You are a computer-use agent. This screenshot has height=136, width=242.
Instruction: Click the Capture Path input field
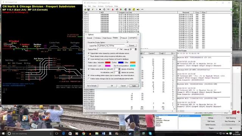(x=107, y=49)
